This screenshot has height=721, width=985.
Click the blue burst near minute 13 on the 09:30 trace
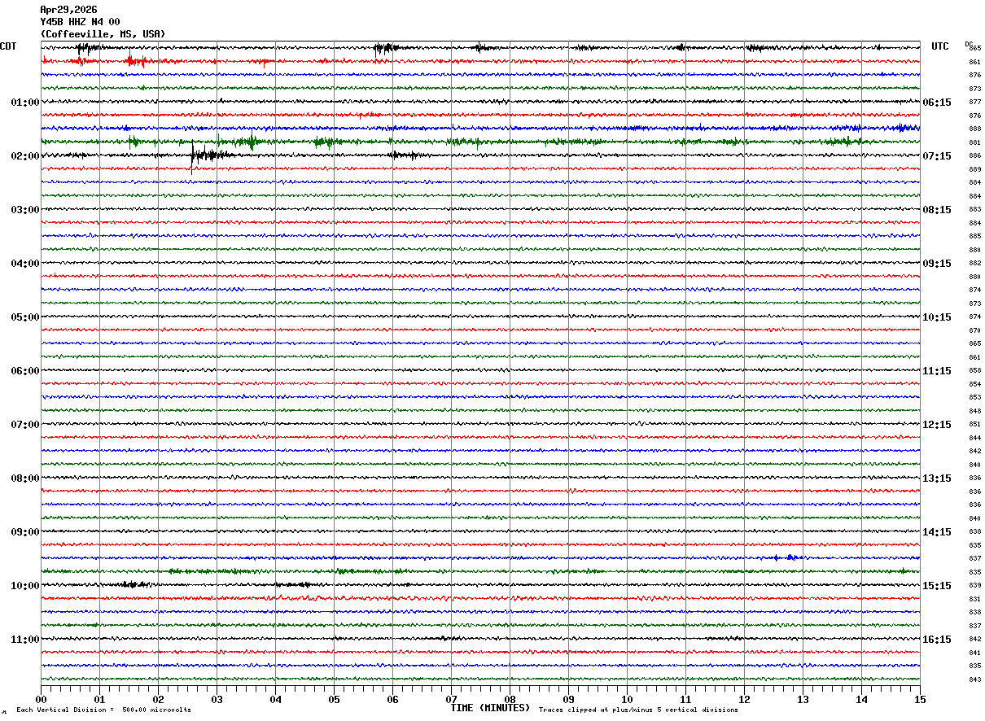(789, 557)
